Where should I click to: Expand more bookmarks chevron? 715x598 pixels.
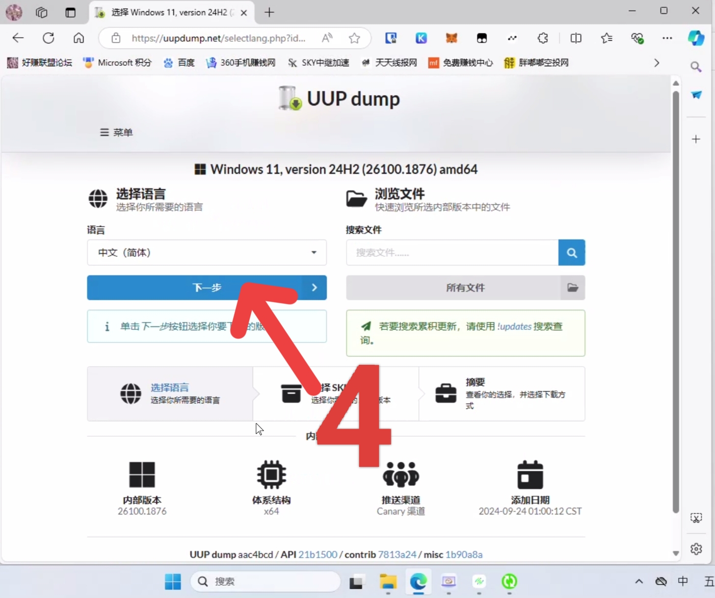pyautogui.click(x=657, y=63)
